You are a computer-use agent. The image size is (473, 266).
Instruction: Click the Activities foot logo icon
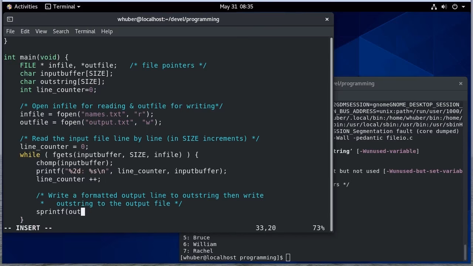coord(9,7)
